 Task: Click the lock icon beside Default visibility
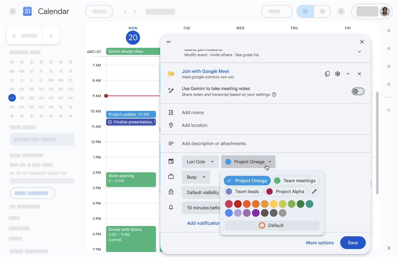(x=171, y=192)
